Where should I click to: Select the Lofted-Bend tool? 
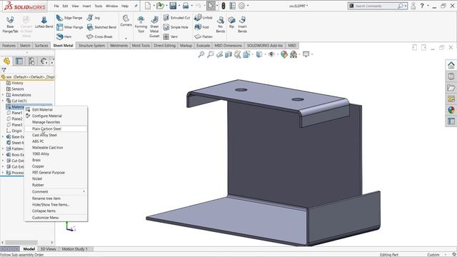[44, 22]
